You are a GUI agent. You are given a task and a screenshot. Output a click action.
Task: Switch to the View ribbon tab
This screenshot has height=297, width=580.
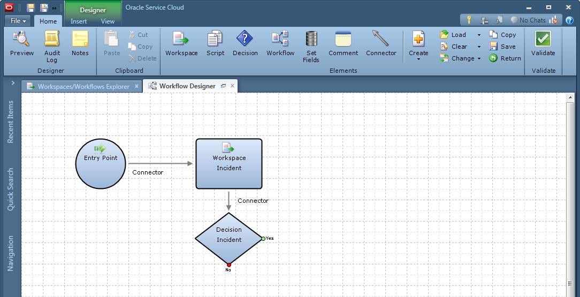108,21
